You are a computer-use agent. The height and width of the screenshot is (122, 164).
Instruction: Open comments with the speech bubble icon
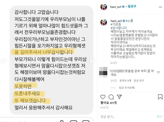point(111,97)
